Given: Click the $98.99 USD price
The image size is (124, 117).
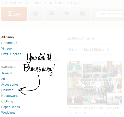Looking at the screenshot, I should pyautogui.click(x=112, y=113).
